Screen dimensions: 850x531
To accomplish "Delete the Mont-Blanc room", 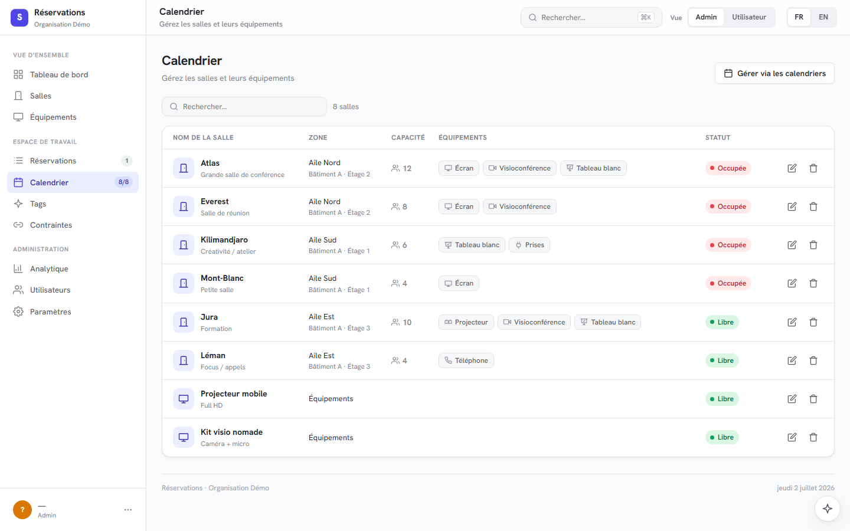I will point(813,283).
